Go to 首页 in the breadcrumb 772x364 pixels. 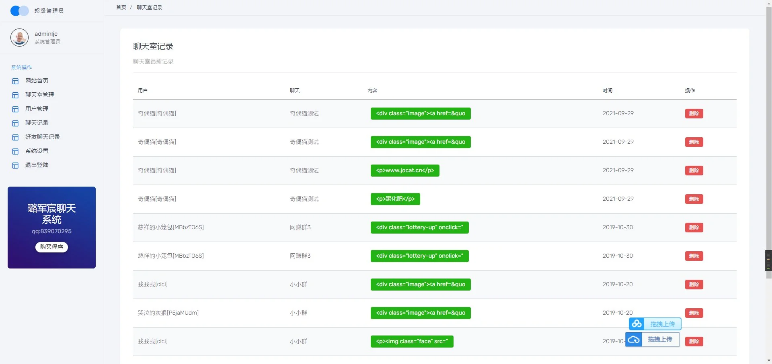(121, 8)
